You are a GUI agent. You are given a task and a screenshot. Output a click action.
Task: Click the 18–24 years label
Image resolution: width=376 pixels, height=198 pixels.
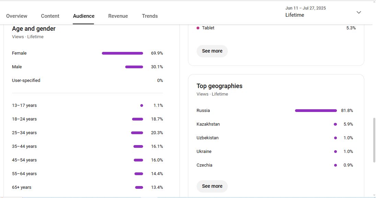click(x=24, y=119)
